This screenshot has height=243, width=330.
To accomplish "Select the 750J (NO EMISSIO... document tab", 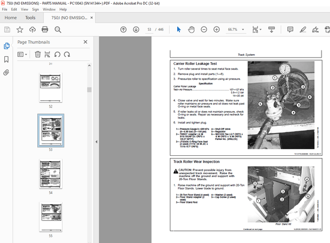I will coord(69,18).
